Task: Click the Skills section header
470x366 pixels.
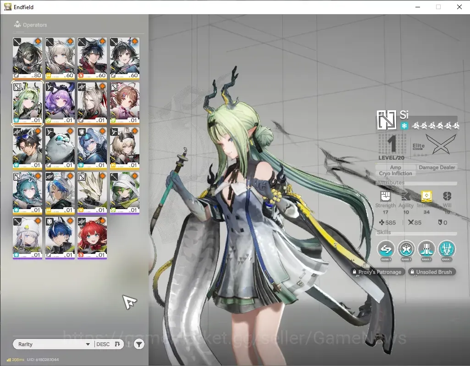Action: click(x=384, y=232)
